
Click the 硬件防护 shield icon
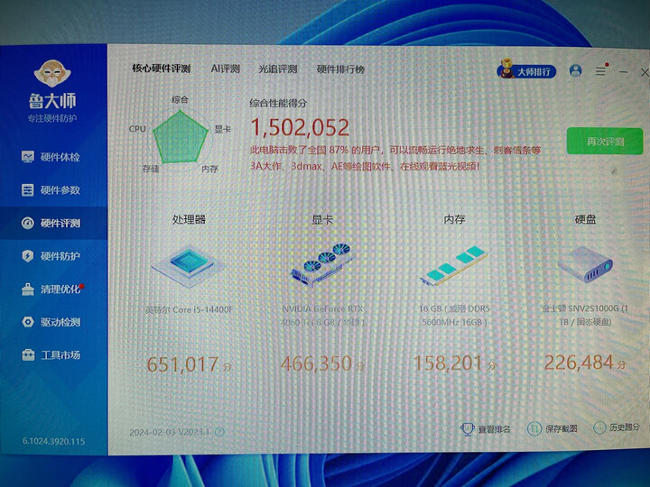[28, 256]
